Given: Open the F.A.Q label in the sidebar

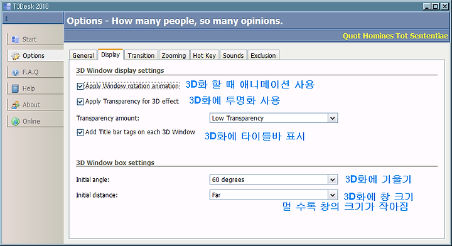Looking at the screenshot, I should 31,72.
